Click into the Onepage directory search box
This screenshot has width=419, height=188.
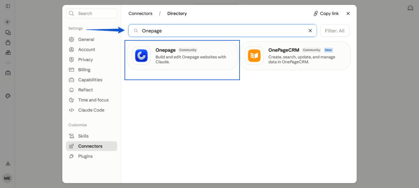[x=222, y=31]
